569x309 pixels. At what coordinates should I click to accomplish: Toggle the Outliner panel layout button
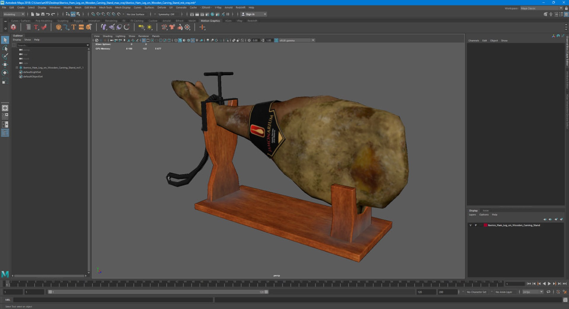coord(5,133)
